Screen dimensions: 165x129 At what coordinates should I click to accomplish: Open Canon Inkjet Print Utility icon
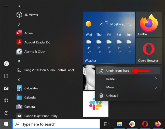(x=19, y=116)
